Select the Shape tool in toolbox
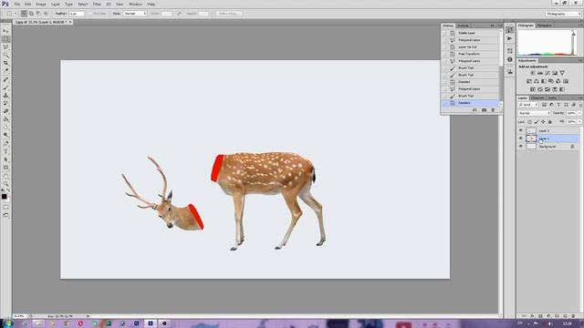The height and width of the screenshot is (328, 584). pos(5,168)
